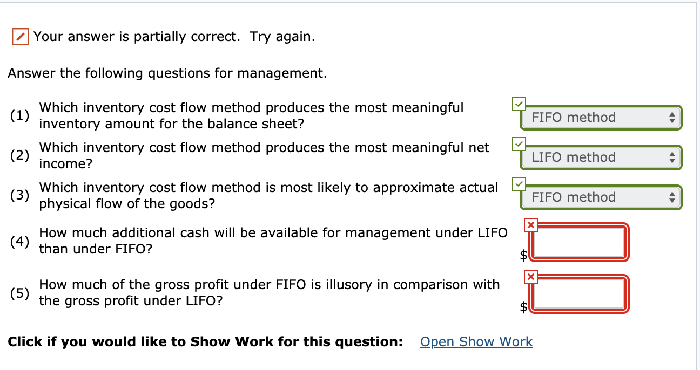Click inside the illusory gross profit answer field
The height and width of the screenshot is (370, 700).
pyautogui.click(x=578, y=294)
